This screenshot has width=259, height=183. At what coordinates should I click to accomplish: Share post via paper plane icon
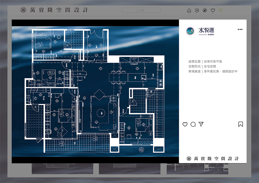201,124
